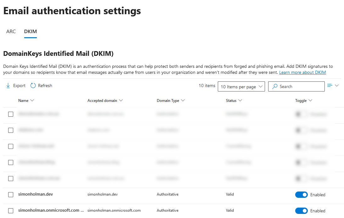Select the DKIM tab
This screenshot has width=344, height=218.
pos(30,31)
